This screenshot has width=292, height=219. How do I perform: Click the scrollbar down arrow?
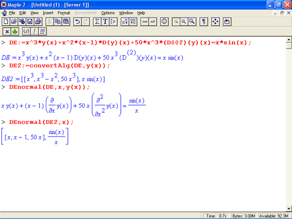coord(289,208)
